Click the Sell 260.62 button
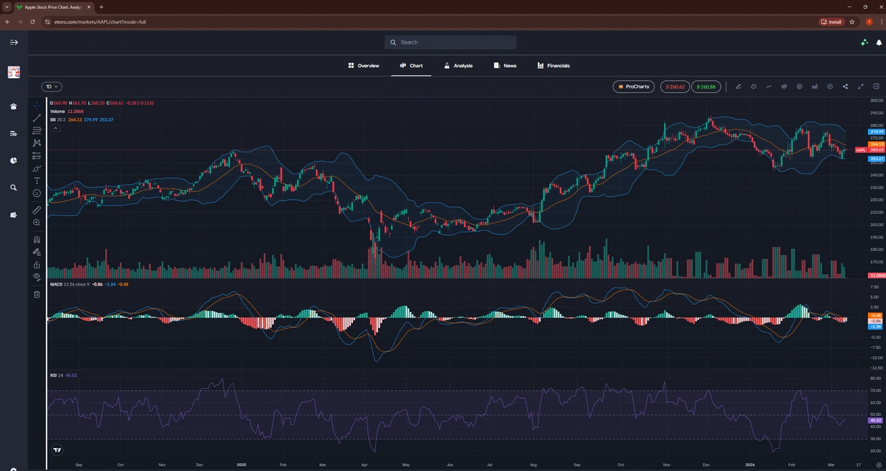886x471 pixels. click(675, 86)
